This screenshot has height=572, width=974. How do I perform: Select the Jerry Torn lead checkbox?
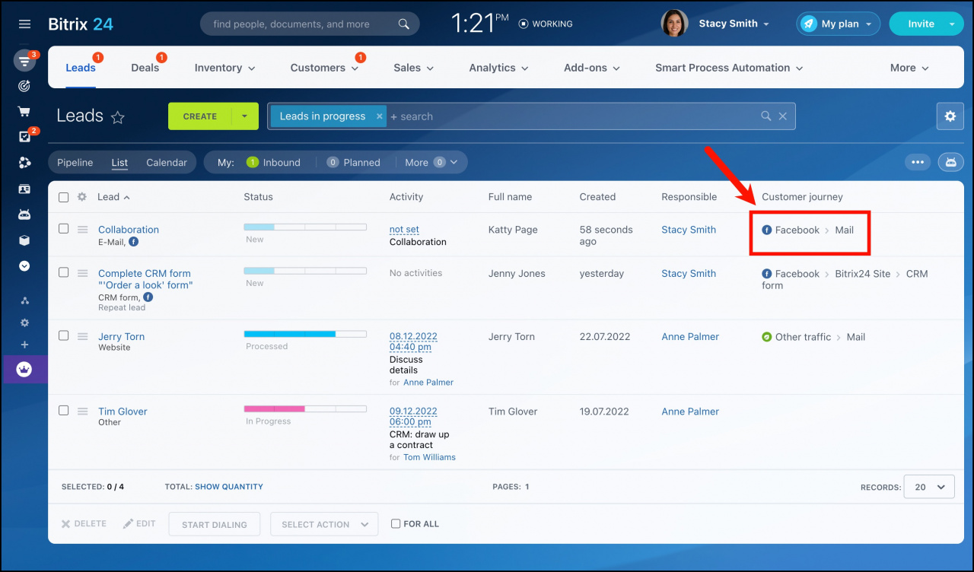click(64, 335)
